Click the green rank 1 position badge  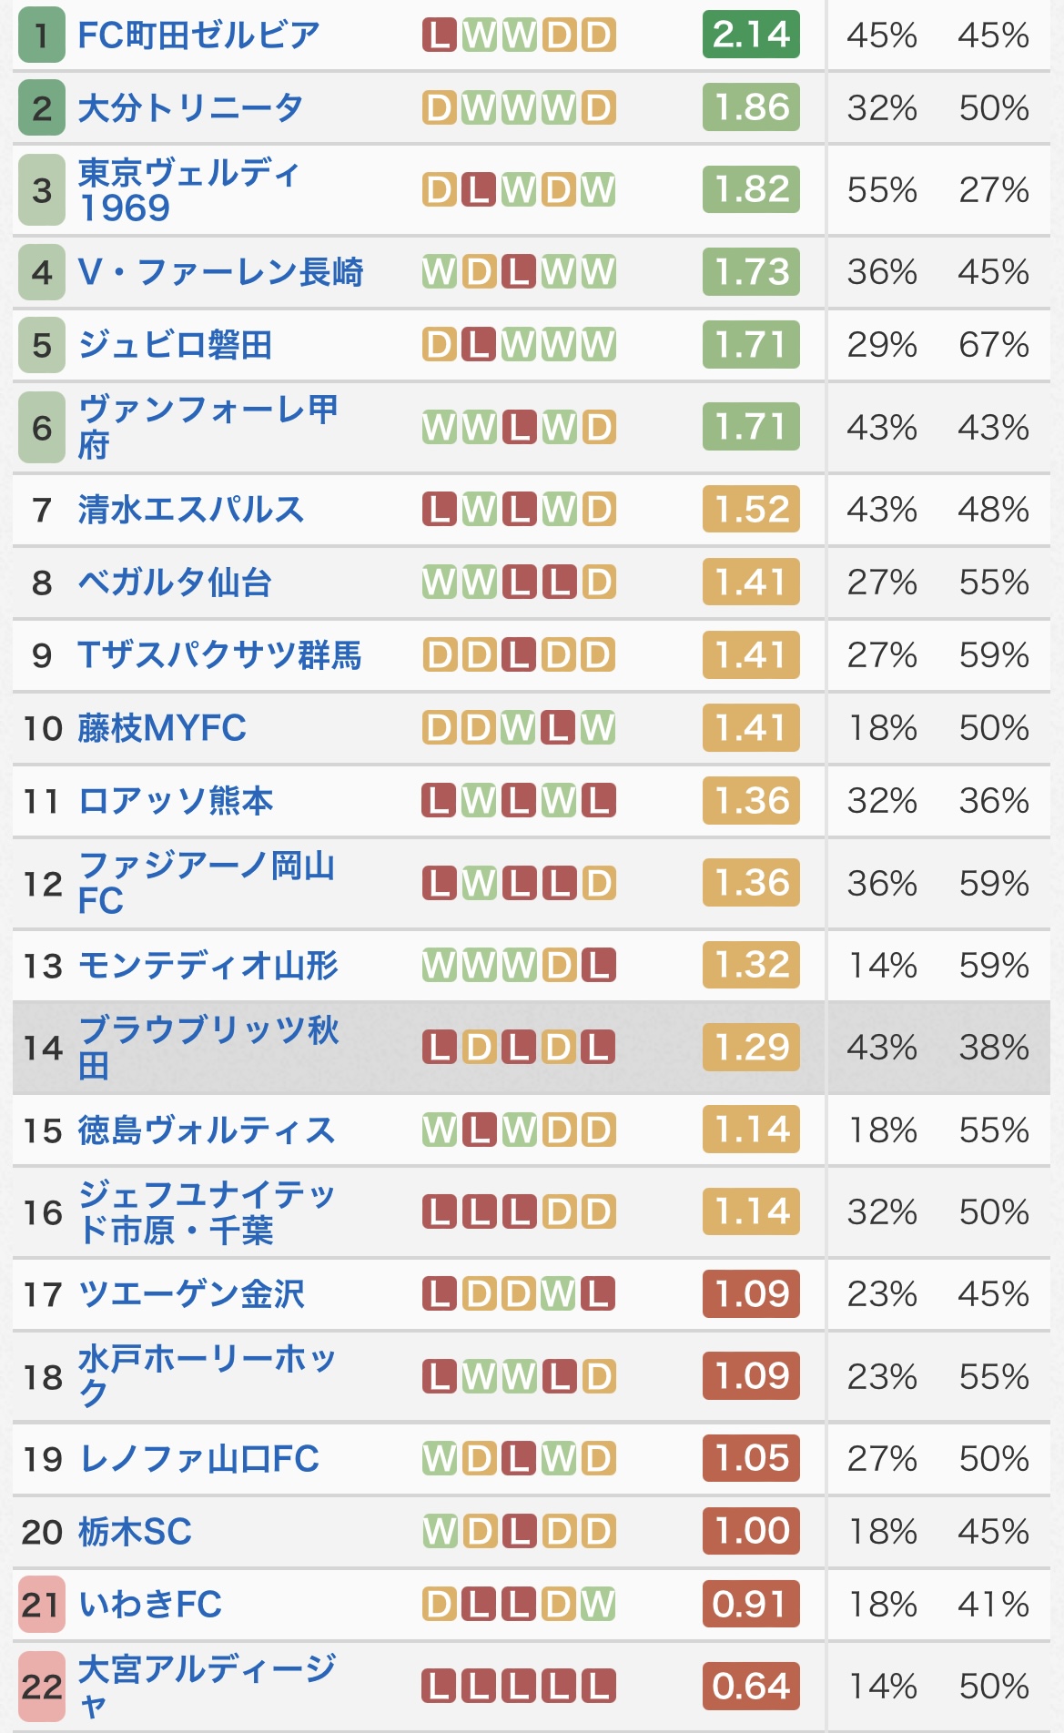(x=41, y=35)
